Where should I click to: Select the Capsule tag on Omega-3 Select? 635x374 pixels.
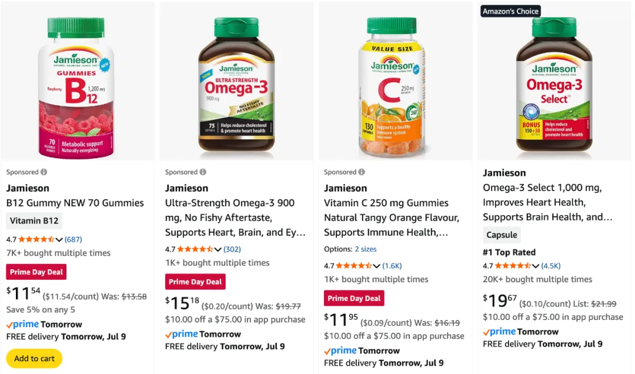pos(502,235)
